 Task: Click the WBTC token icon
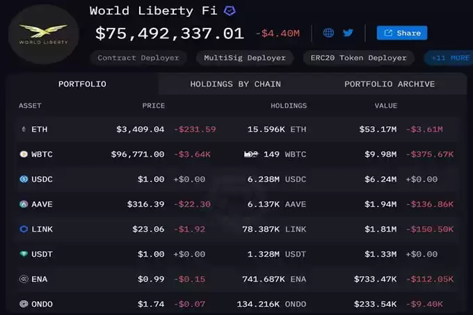[x=24, y=154]
